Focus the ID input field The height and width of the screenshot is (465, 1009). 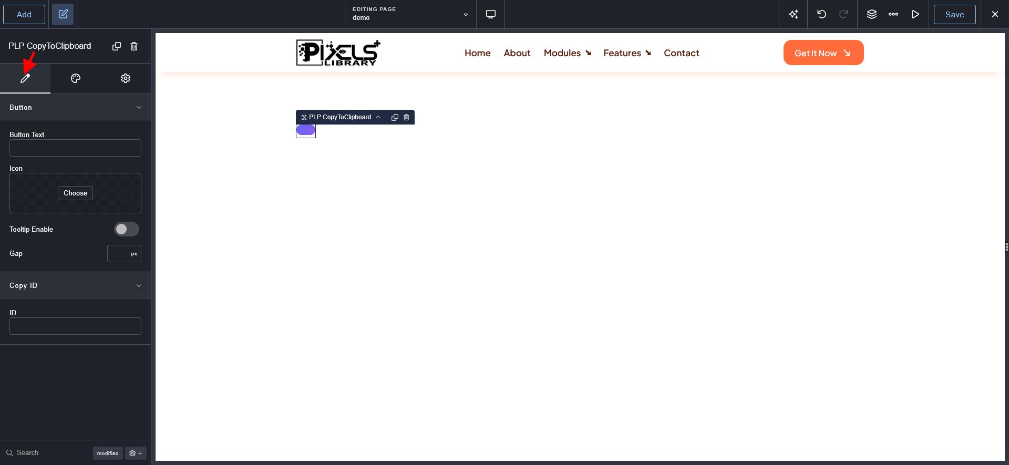click(75, 326)
